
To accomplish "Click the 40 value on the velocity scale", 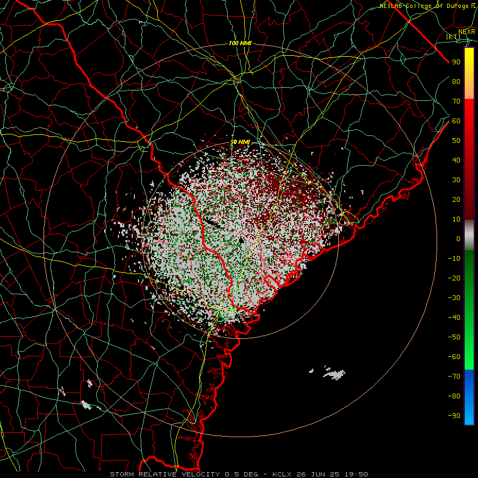I will point(456,160).
